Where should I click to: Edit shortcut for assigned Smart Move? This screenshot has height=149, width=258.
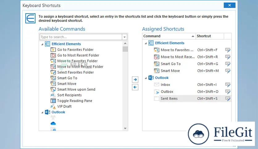[228, 71]
